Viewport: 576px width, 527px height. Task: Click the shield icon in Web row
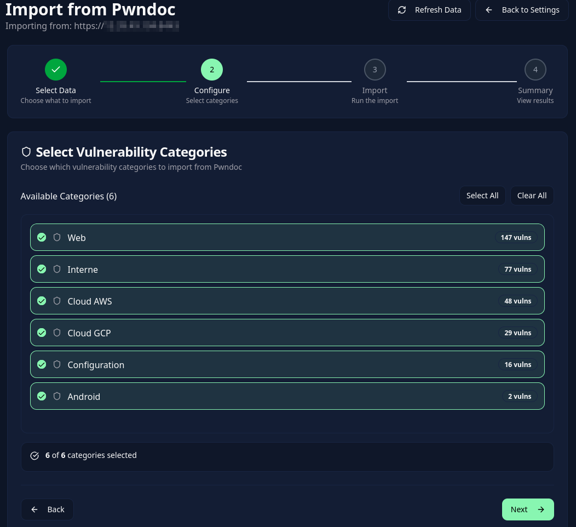pyautogui.click(x=57, y=237)
